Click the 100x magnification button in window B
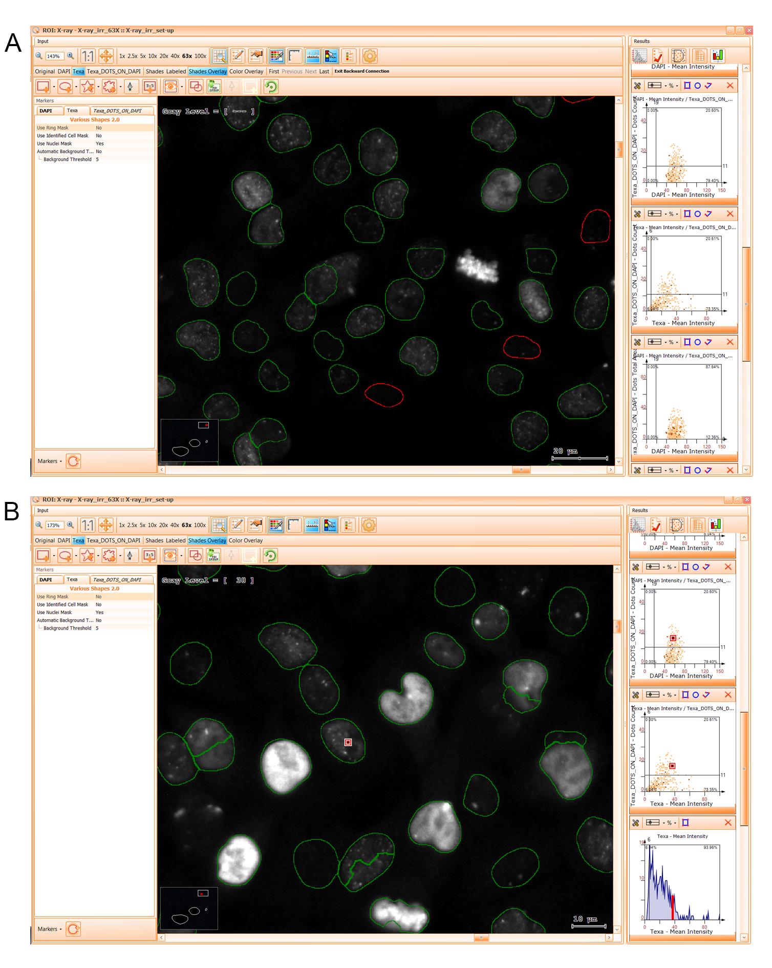This screenshot has width=772, height=968. 200,525
